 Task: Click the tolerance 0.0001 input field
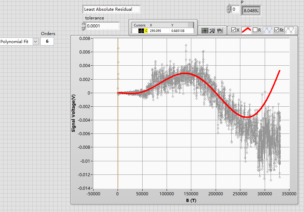(x=102, y=26)
